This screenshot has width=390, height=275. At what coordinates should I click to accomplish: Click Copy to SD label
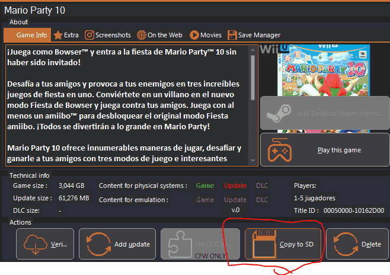pyautogui.click(x=296, y=244)
